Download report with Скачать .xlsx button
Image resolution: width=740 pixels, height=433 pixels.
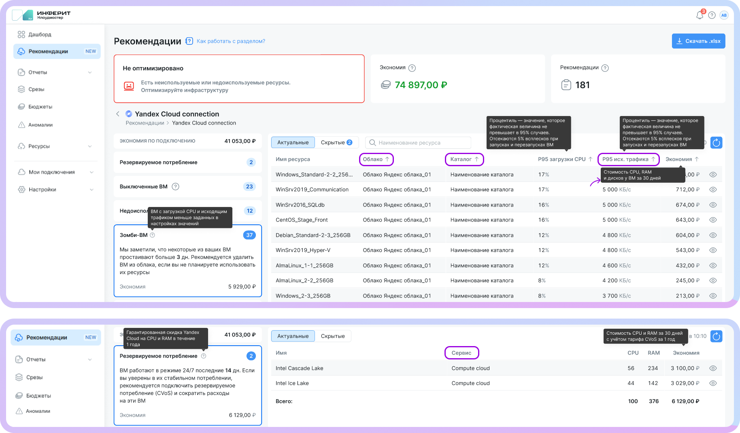698,41
